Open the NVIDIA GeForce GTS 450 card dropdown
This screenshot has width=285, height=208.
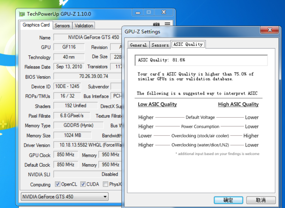coord(65,197)
